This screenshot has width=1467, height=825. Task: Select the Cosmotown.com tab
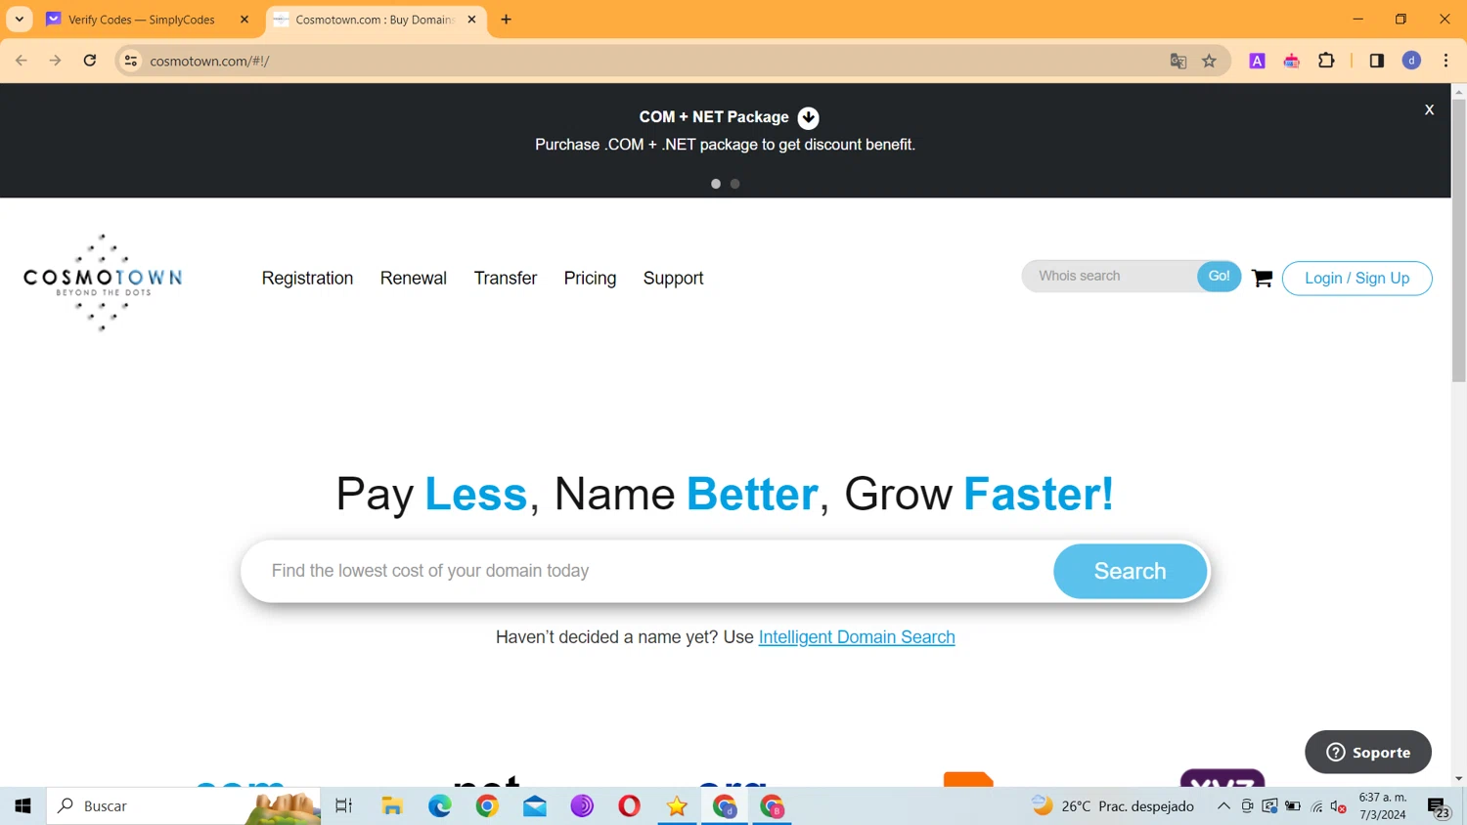click(374, 20)
